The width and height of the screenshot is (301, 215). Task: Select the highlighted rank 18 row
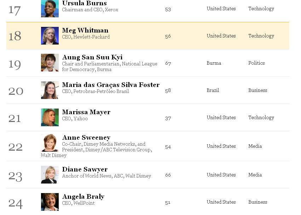click(x=148, y=36)
